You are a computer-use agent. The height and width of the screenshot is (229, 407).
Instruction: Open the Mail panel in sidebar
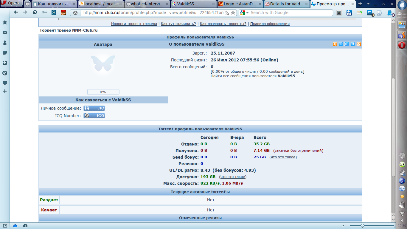[5, 33]
